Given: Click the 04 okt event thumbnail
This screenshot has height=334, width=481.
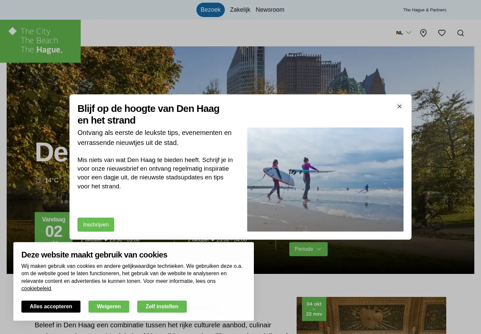Looking at the screenshot, I should [371, 315].
